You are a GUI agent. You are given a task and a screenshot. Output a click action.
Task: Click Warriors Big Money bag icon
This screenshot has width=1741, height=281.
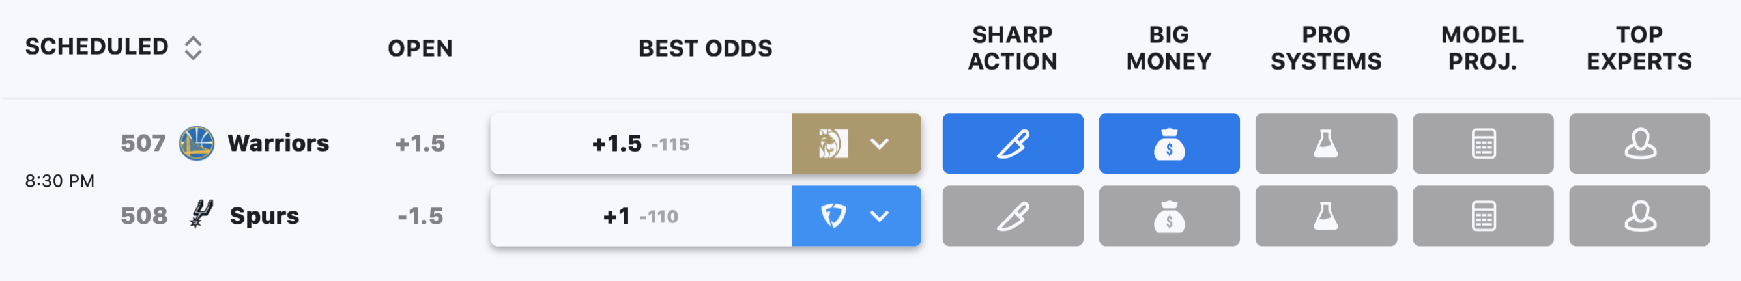[1169, 143]
